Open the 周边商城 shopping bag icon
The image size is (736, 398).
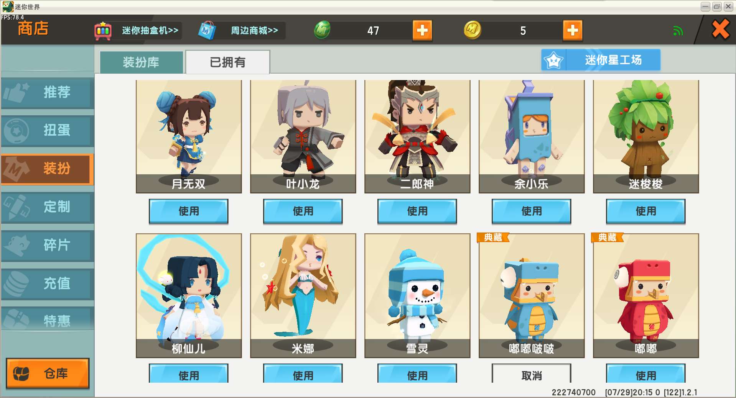click(207, 31)
